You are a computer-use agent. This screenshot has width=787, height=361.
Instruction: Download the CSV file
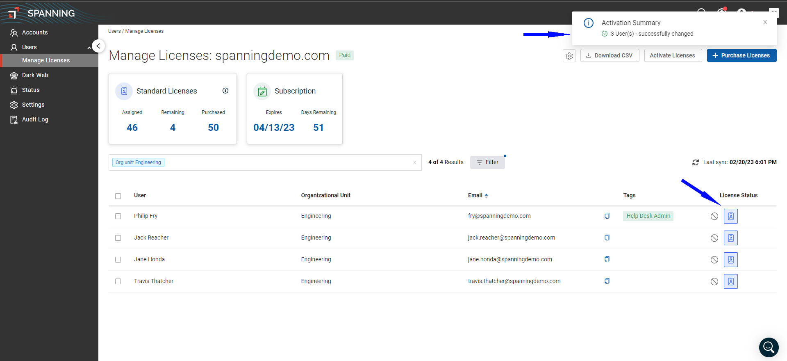(610, 55)
